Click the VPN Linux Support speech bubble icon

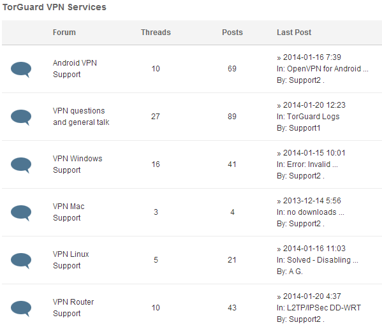(x=21, y=261)
